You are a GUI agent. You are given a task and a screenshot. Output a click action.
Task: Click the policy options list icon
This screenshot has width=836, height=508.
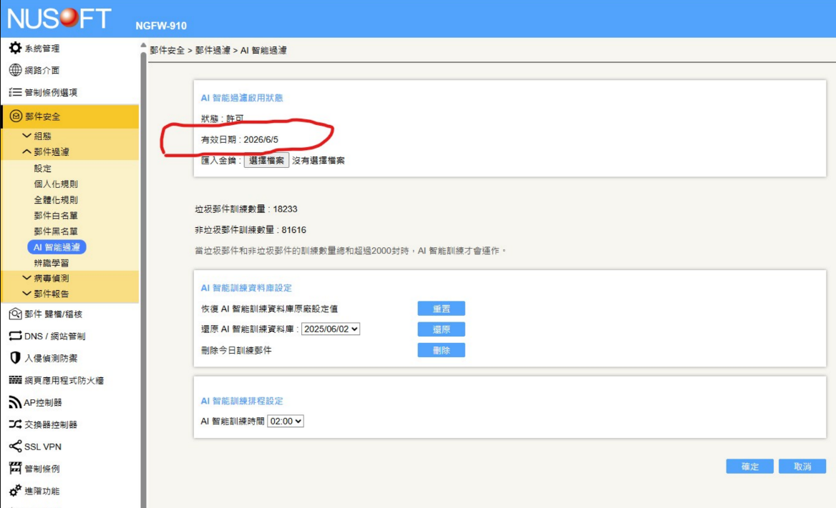[x=15, y=92]
